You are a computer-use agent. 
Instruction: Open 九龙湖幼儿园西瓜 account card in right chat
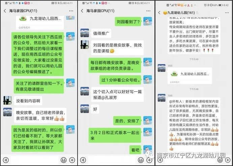pyautogui.click(x=190, y=76)
